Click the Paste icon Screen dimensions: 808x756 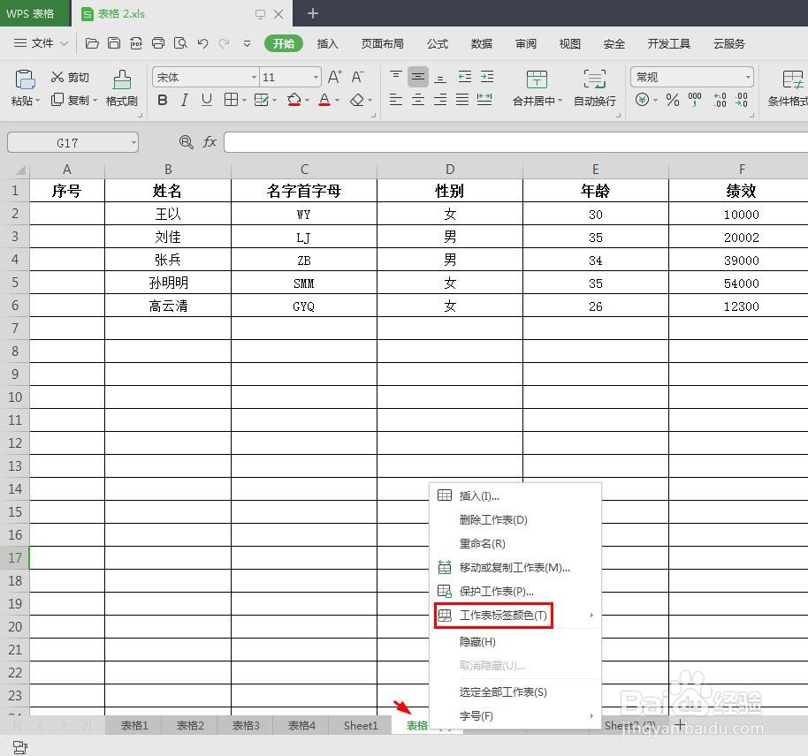25,79
